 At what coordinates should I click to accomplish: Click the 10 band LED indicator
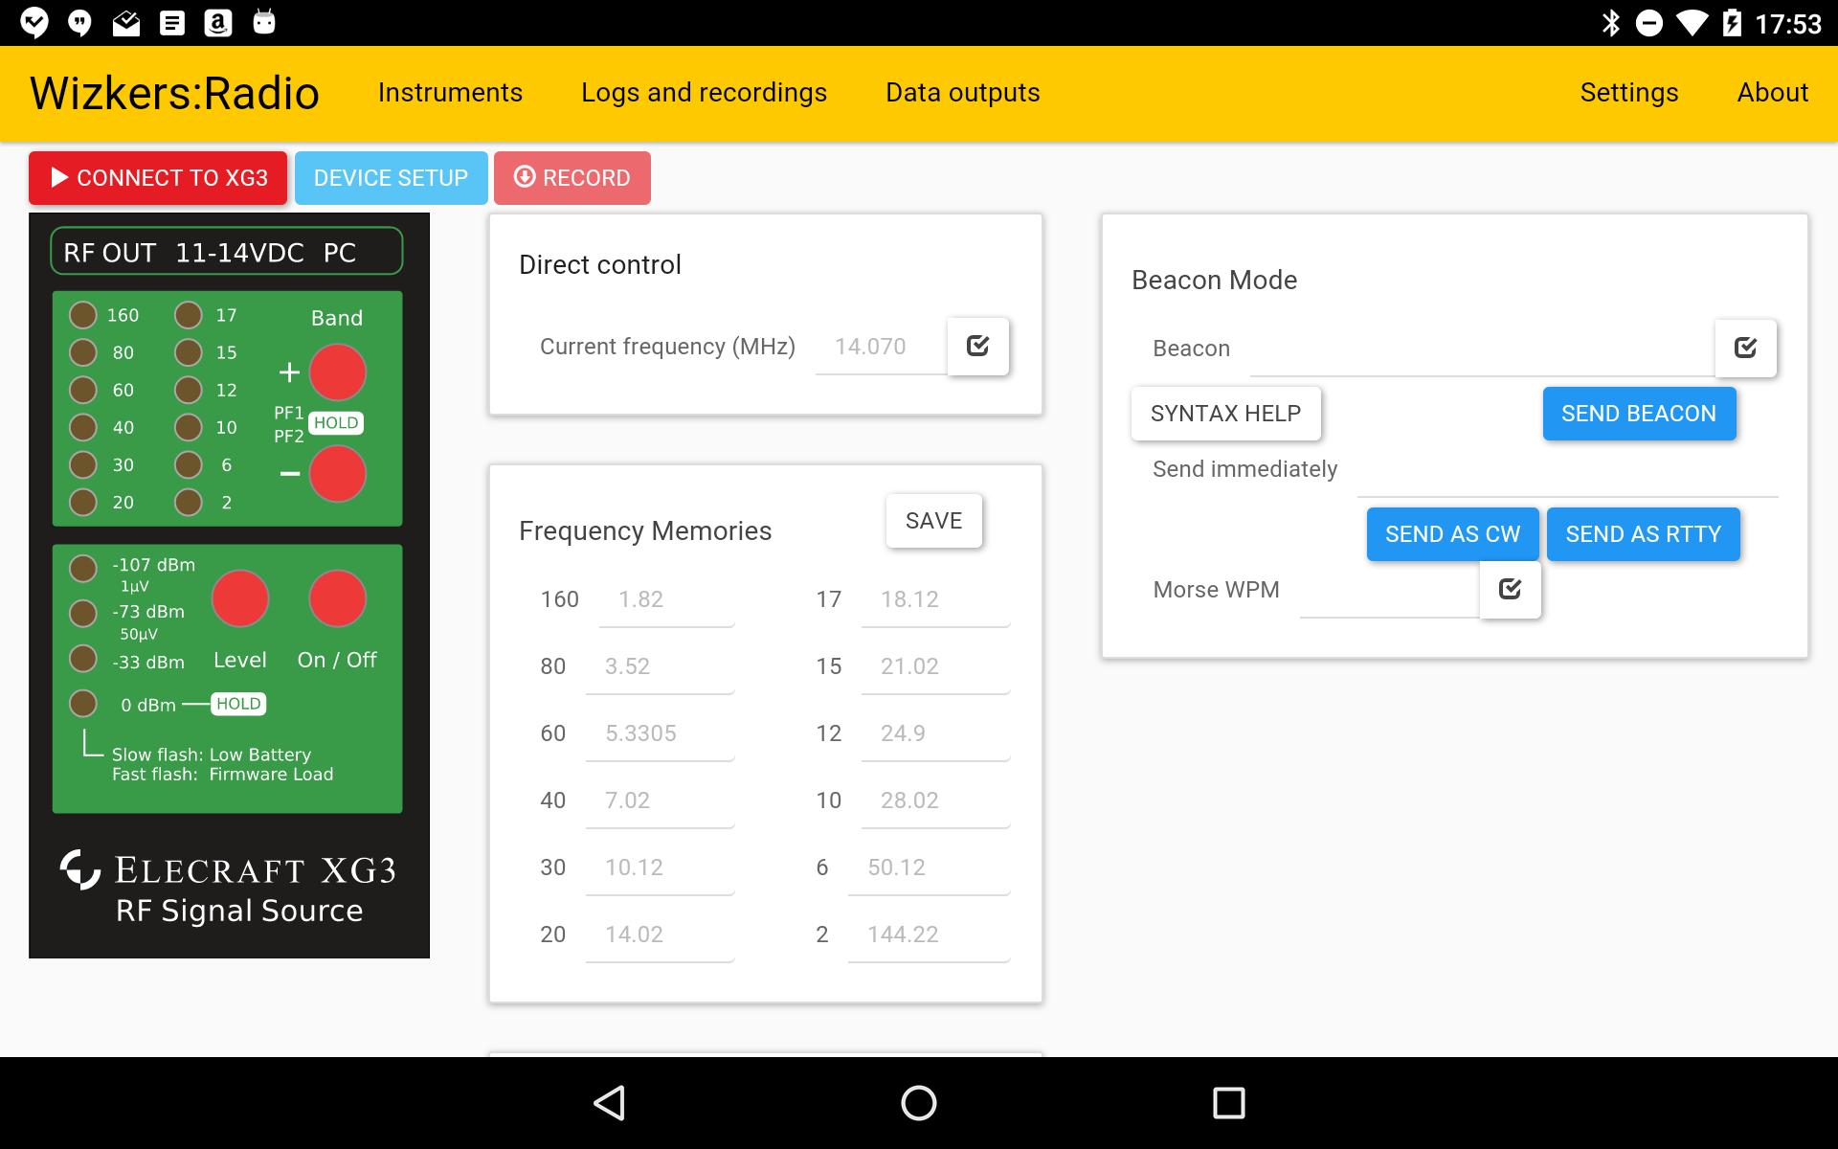(189, 427)
